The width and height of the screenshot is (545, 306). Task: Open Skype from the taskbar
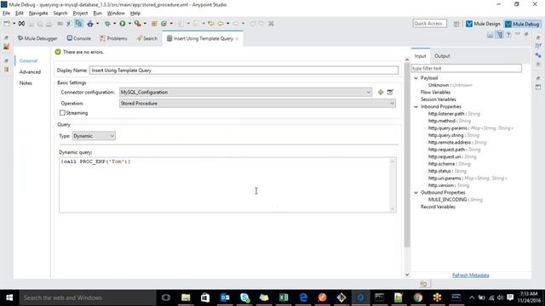[x=244, y=297]
